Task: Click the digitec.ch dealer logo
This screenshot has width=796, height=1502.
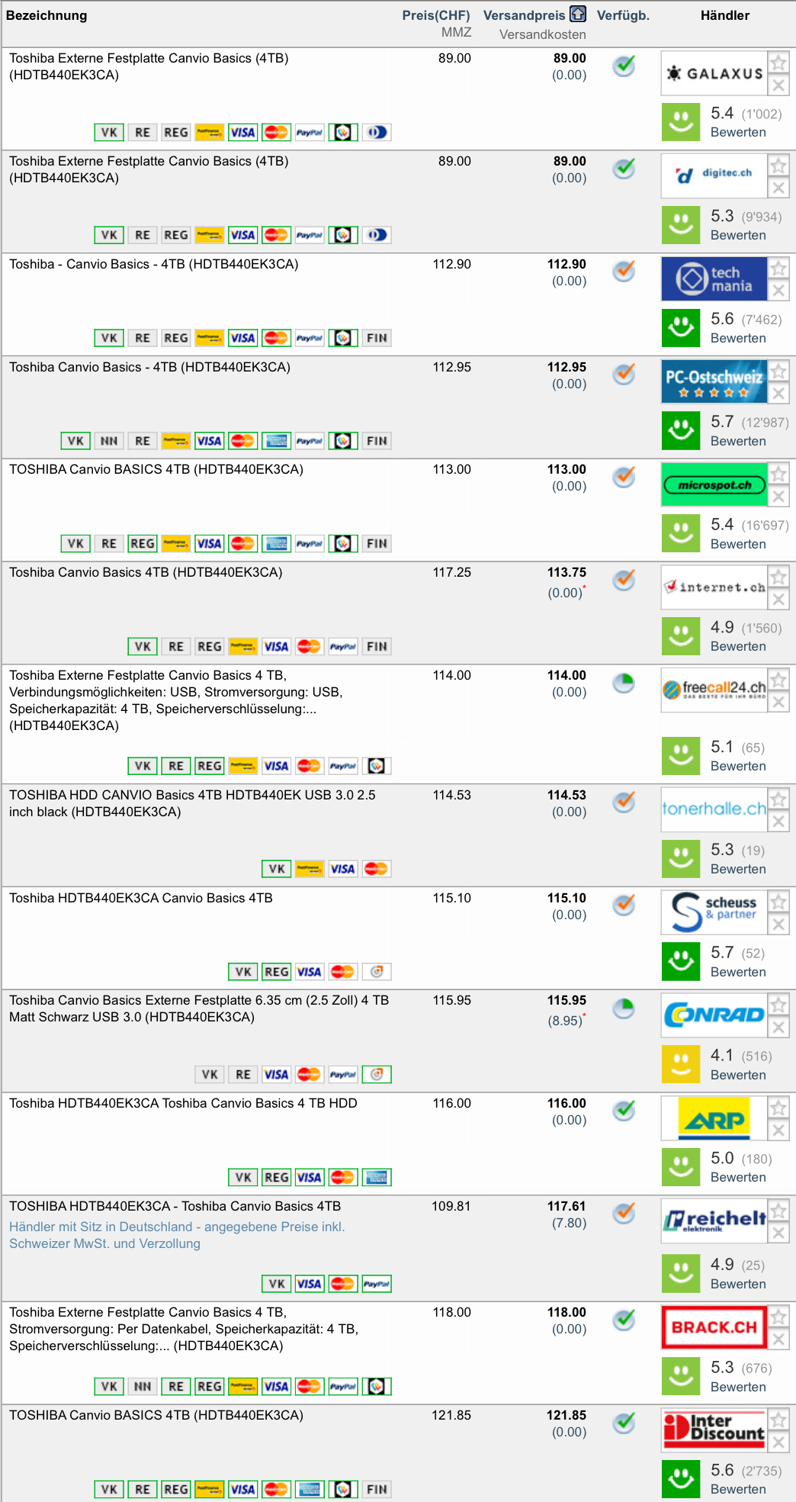Action: point(714,175)
